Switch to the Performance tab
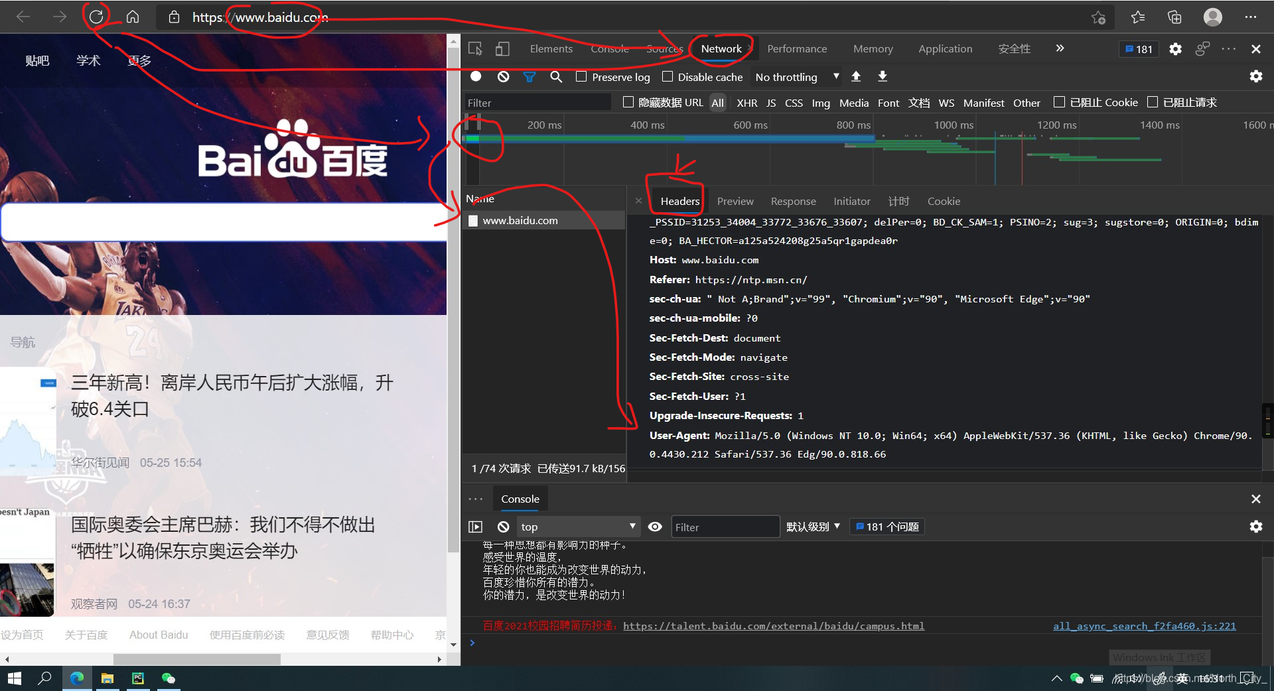 coord(797,48)
